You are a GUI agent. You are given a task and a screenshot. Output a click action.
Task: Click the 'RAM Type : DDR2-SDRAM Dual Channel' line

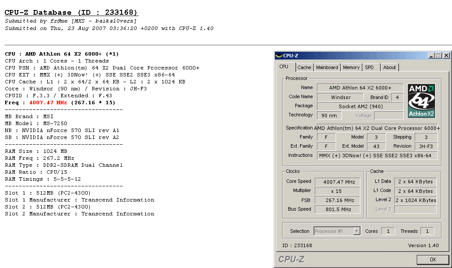coord(64,165)
